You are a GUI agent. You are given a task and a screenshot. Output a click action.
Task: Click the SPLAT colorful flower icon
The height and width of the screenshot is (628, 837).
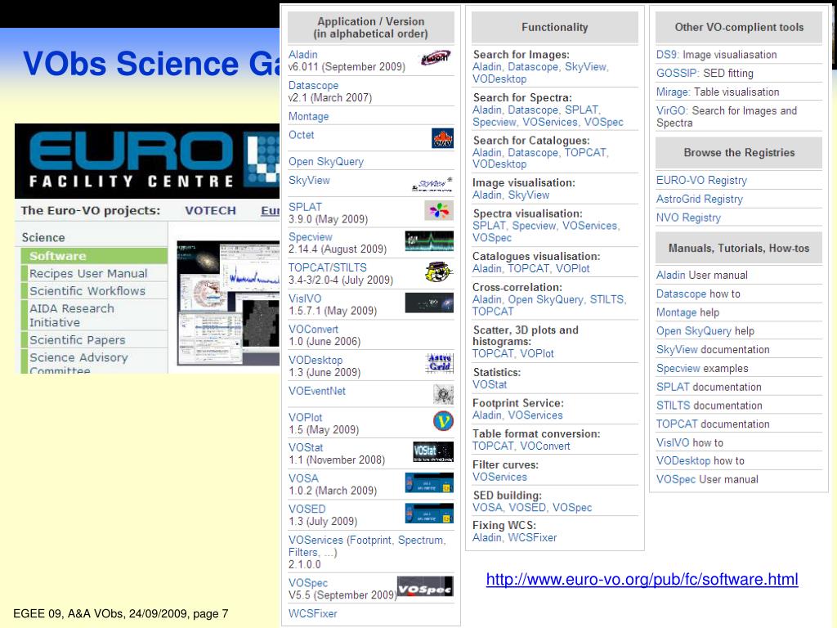(x=439, y=210)
